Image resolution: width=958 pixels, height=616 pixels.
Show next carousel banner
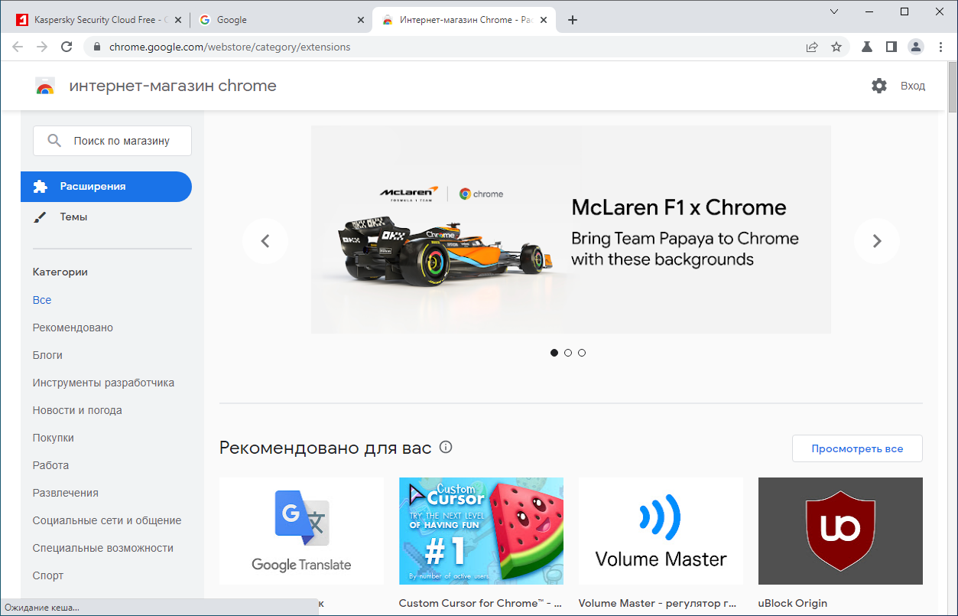coord(877,241)
